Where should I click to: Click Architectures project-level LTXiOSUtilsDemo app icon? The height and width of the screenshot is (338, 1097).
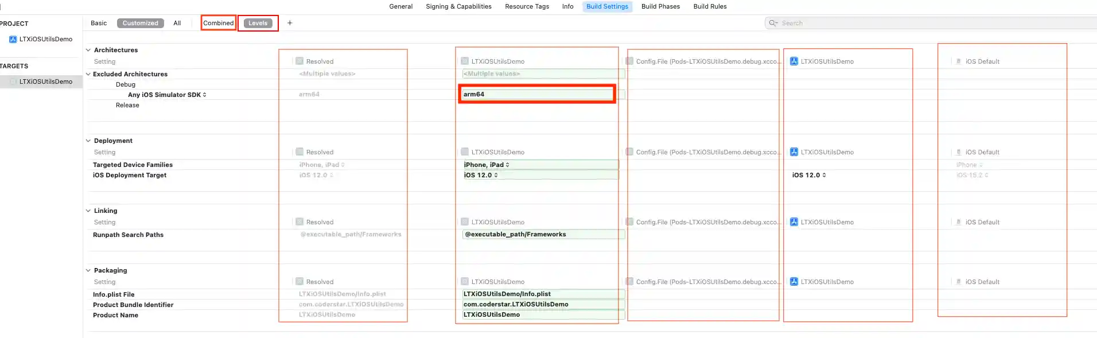tap(794, 61)
